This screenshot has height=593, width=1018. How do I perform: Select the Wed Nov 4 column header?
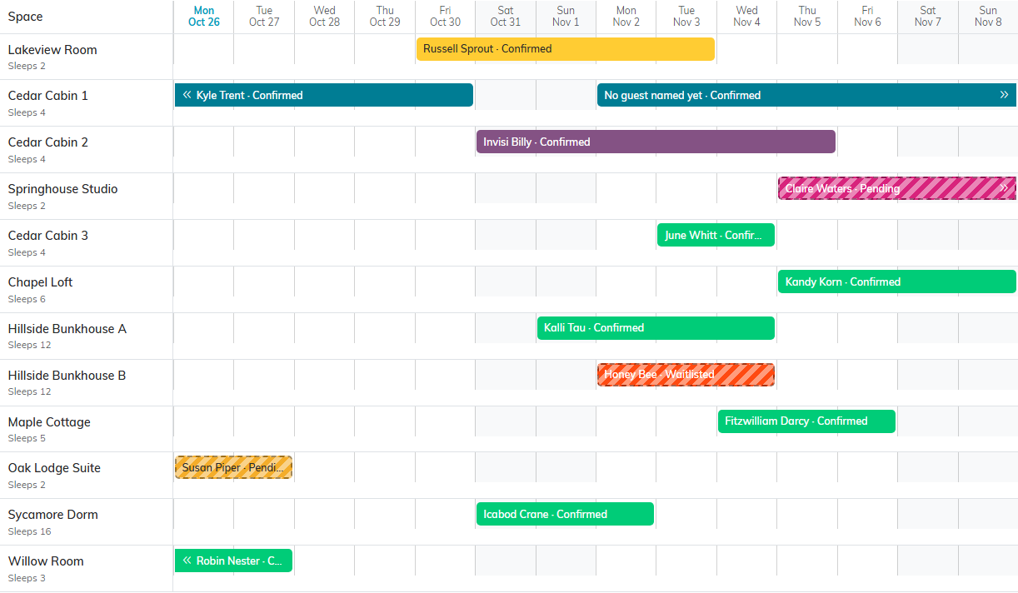[x=747, y=17]
